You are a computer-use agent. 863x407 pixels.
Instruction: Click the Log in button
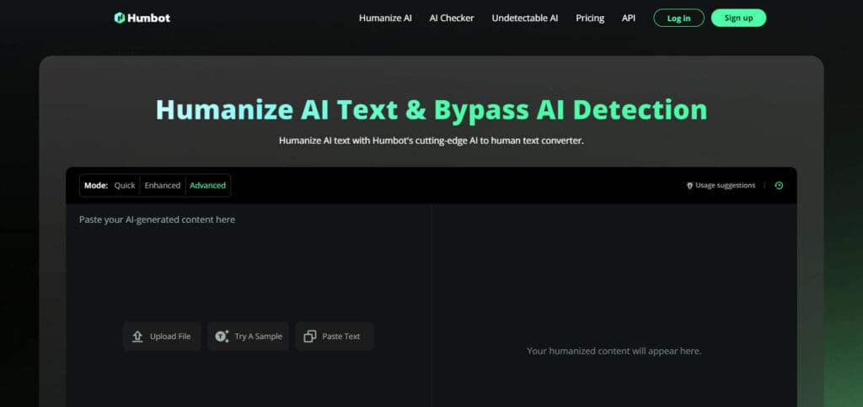coord(678,18)
